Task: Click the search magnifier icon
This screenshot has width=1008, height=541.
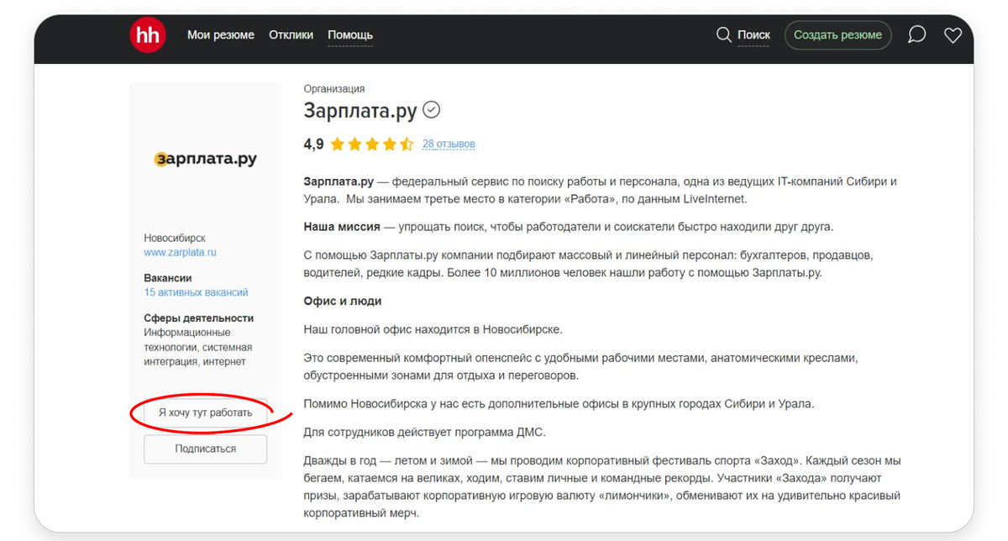Action: 723,34
